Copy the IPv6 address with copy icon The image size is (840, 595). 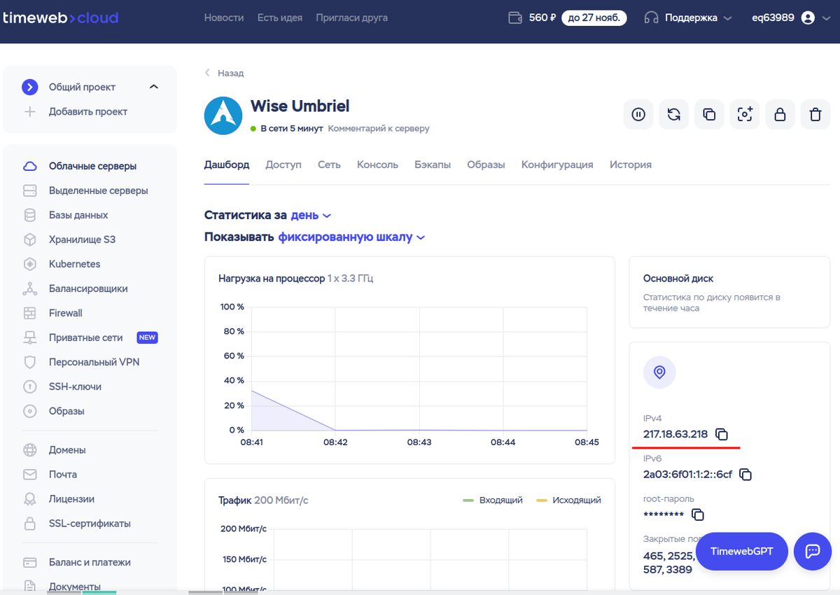[x=745, y=474]
